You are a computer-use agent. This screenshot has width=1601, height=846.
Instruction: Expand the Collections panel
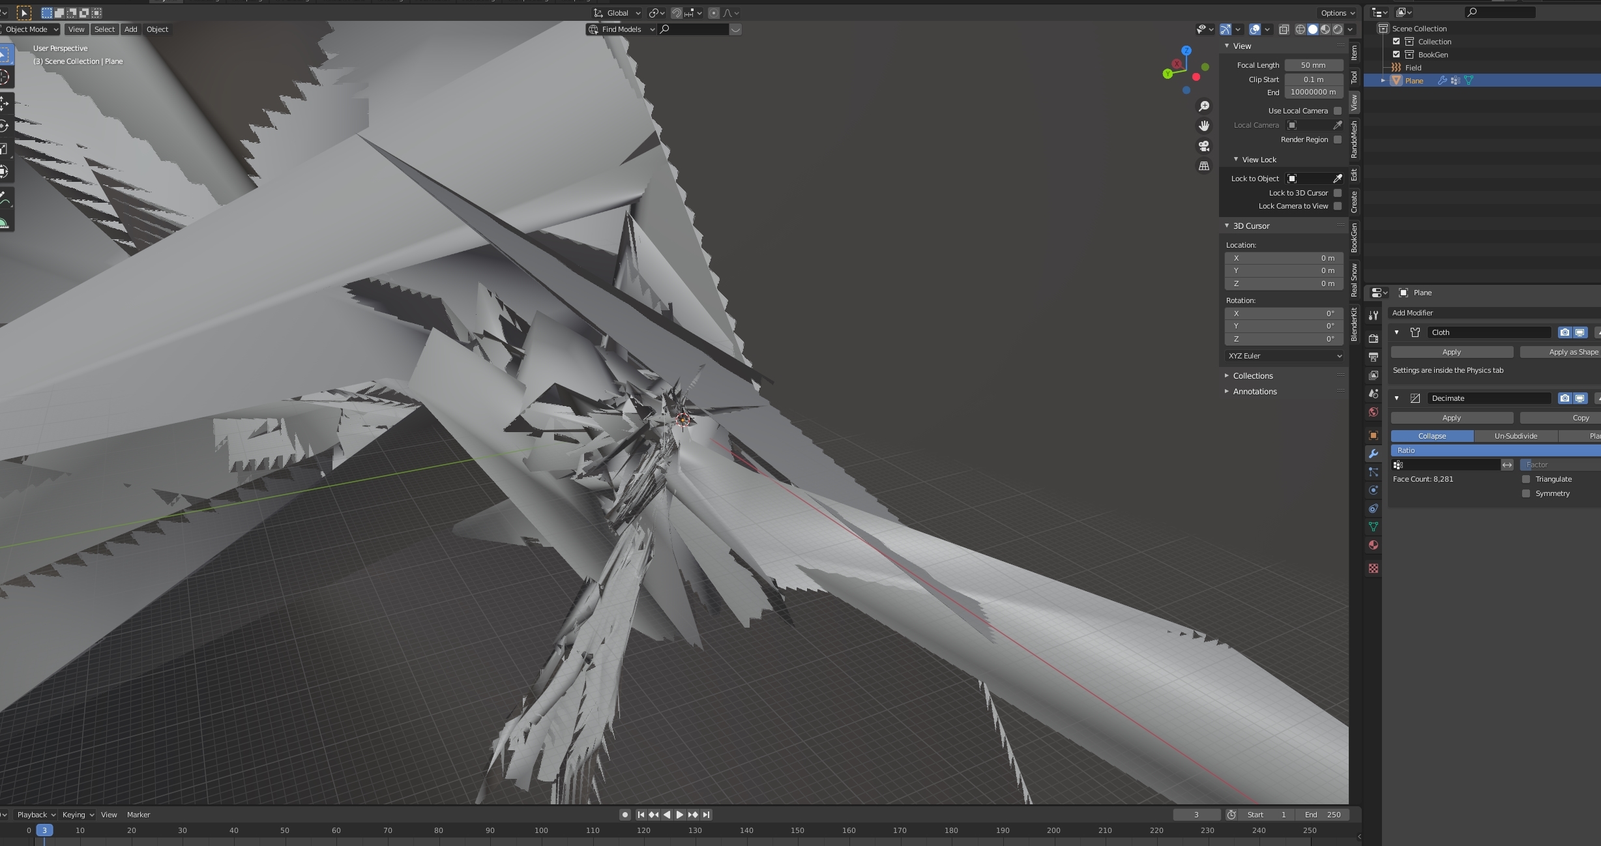point(1252,376)
